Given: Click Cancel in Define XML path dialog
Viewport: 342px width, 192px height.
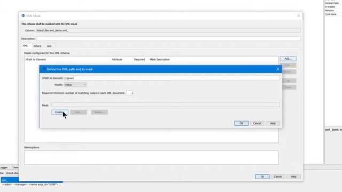Looking at the screenshot, I should coord(257,123).
